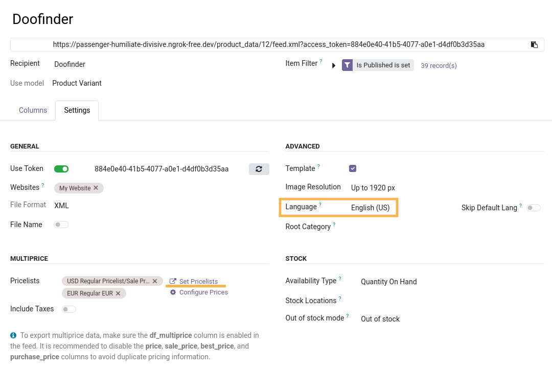Click the Is Published is set filter

tap(383, 65)
